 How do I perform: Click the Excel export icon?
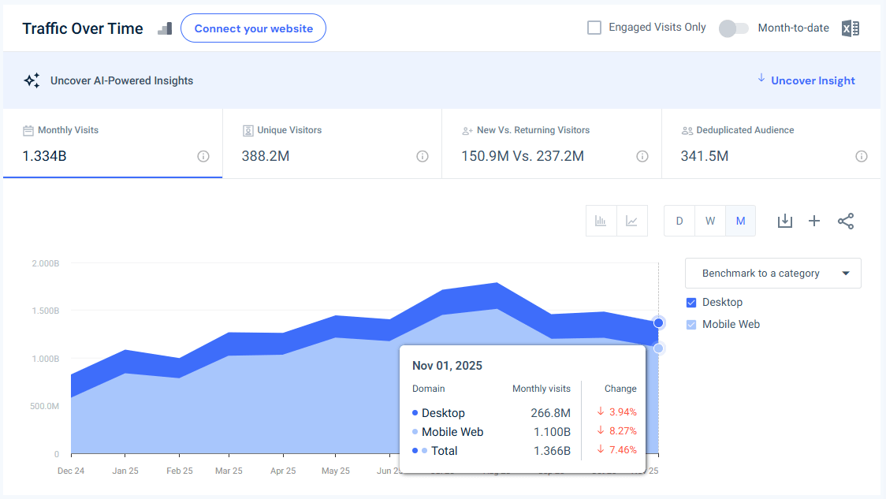coord(850,28)
